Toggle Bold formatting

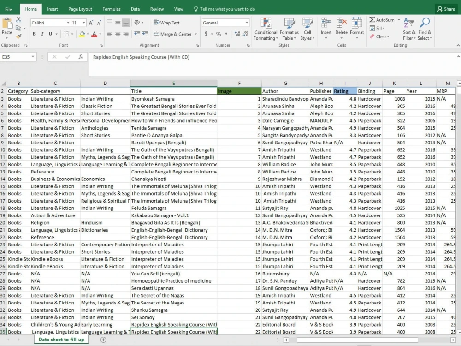click(34, 34)
